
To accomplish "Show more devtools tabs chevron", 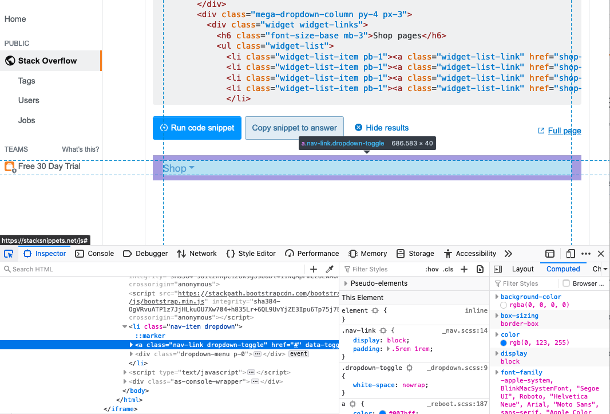I will point(508,254).
